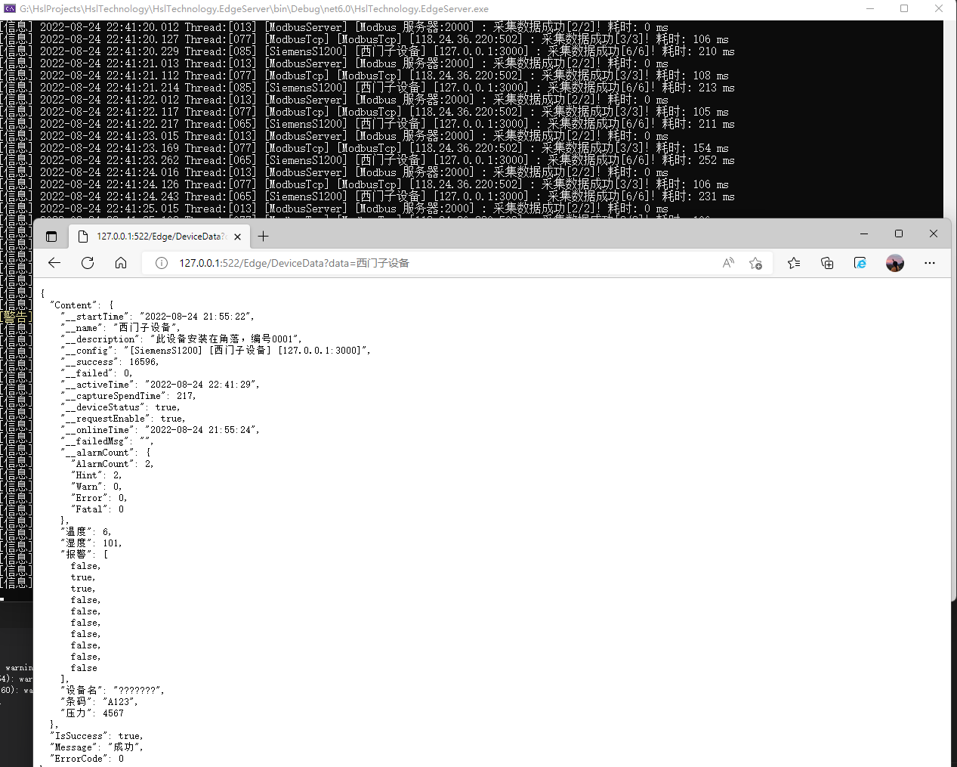This screenshot has width=957, height=767.
Task: Open the Collections panel
Action: (827, 263)
